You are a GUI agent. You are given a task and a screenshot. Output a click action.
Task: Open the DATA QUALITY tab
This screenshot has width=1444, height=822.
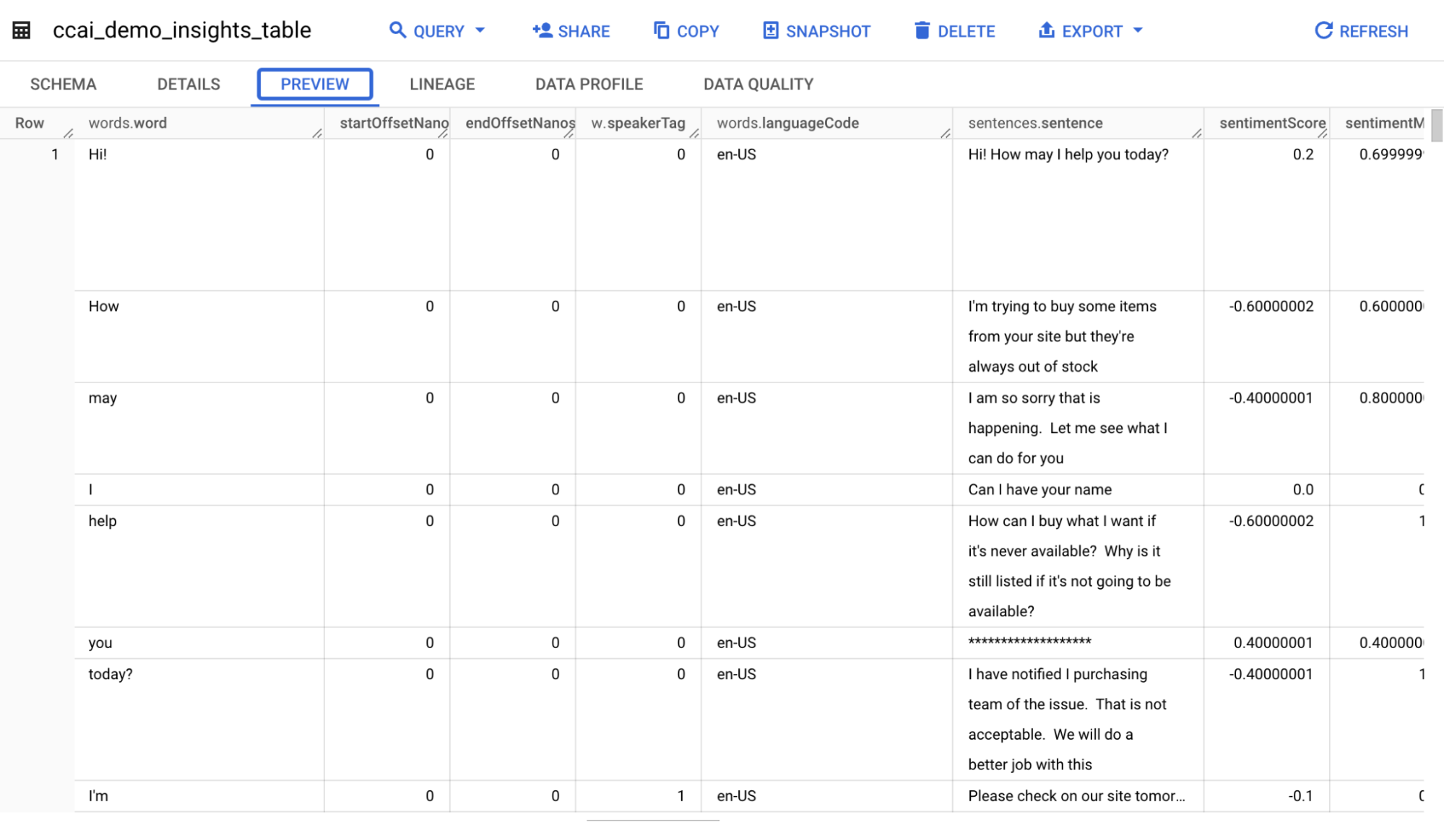758,84
